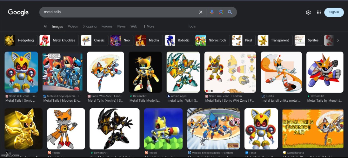The height and width of the screenshot is (158, 348).
Task: Open the Web results tab
Action: click(x=134, y=26)
